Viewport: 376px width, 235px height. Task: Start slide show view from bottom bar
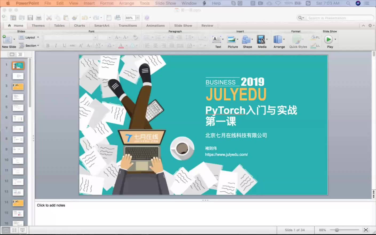23,230
